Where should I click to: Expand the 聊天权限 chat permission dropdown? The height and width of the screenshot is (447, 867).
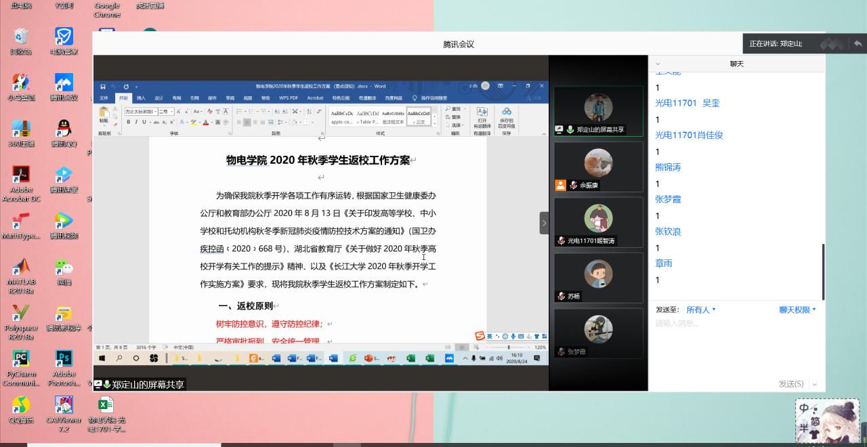point(797,310)
